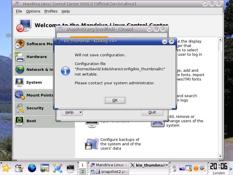Open the Control Center window menu icon

pos(17,3)
